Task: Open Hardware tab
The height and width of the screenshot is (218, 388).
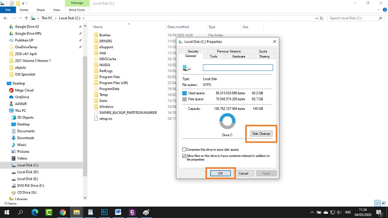Action: tap(238, 56)
